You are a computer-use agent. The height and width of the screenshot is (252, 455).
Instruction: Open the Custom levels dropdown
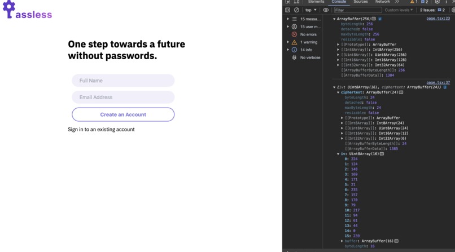(x=399, y=10)
